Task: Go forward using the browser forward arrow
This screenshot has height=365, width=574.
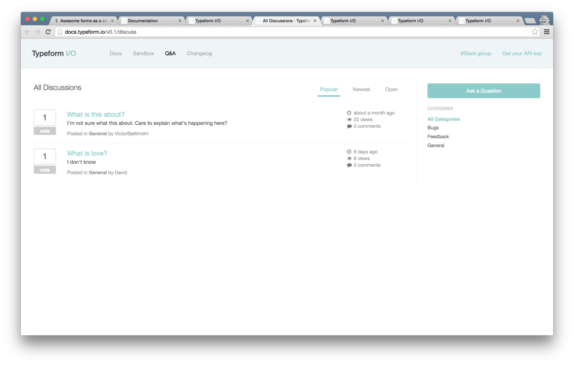Action: click(x=37, y=32)
